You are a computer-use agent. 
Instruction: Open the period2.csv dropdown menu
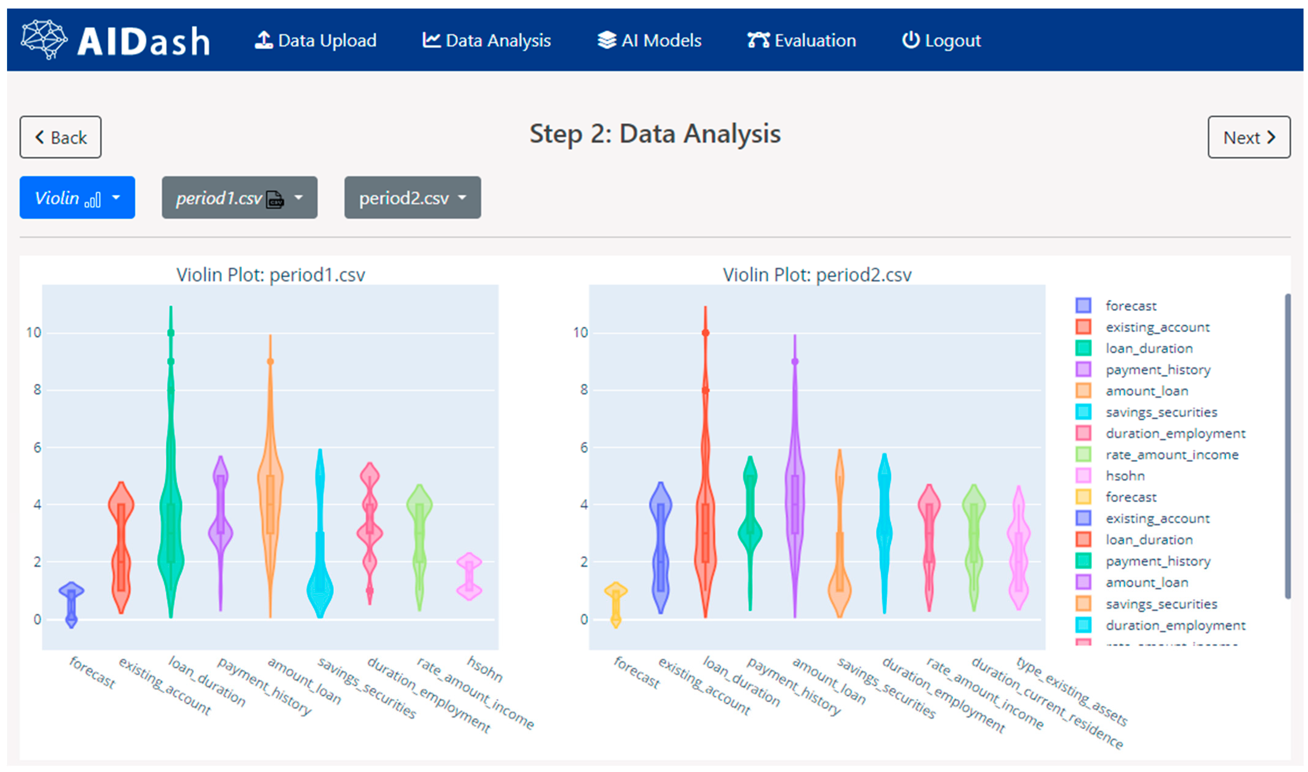click(412, 198)
